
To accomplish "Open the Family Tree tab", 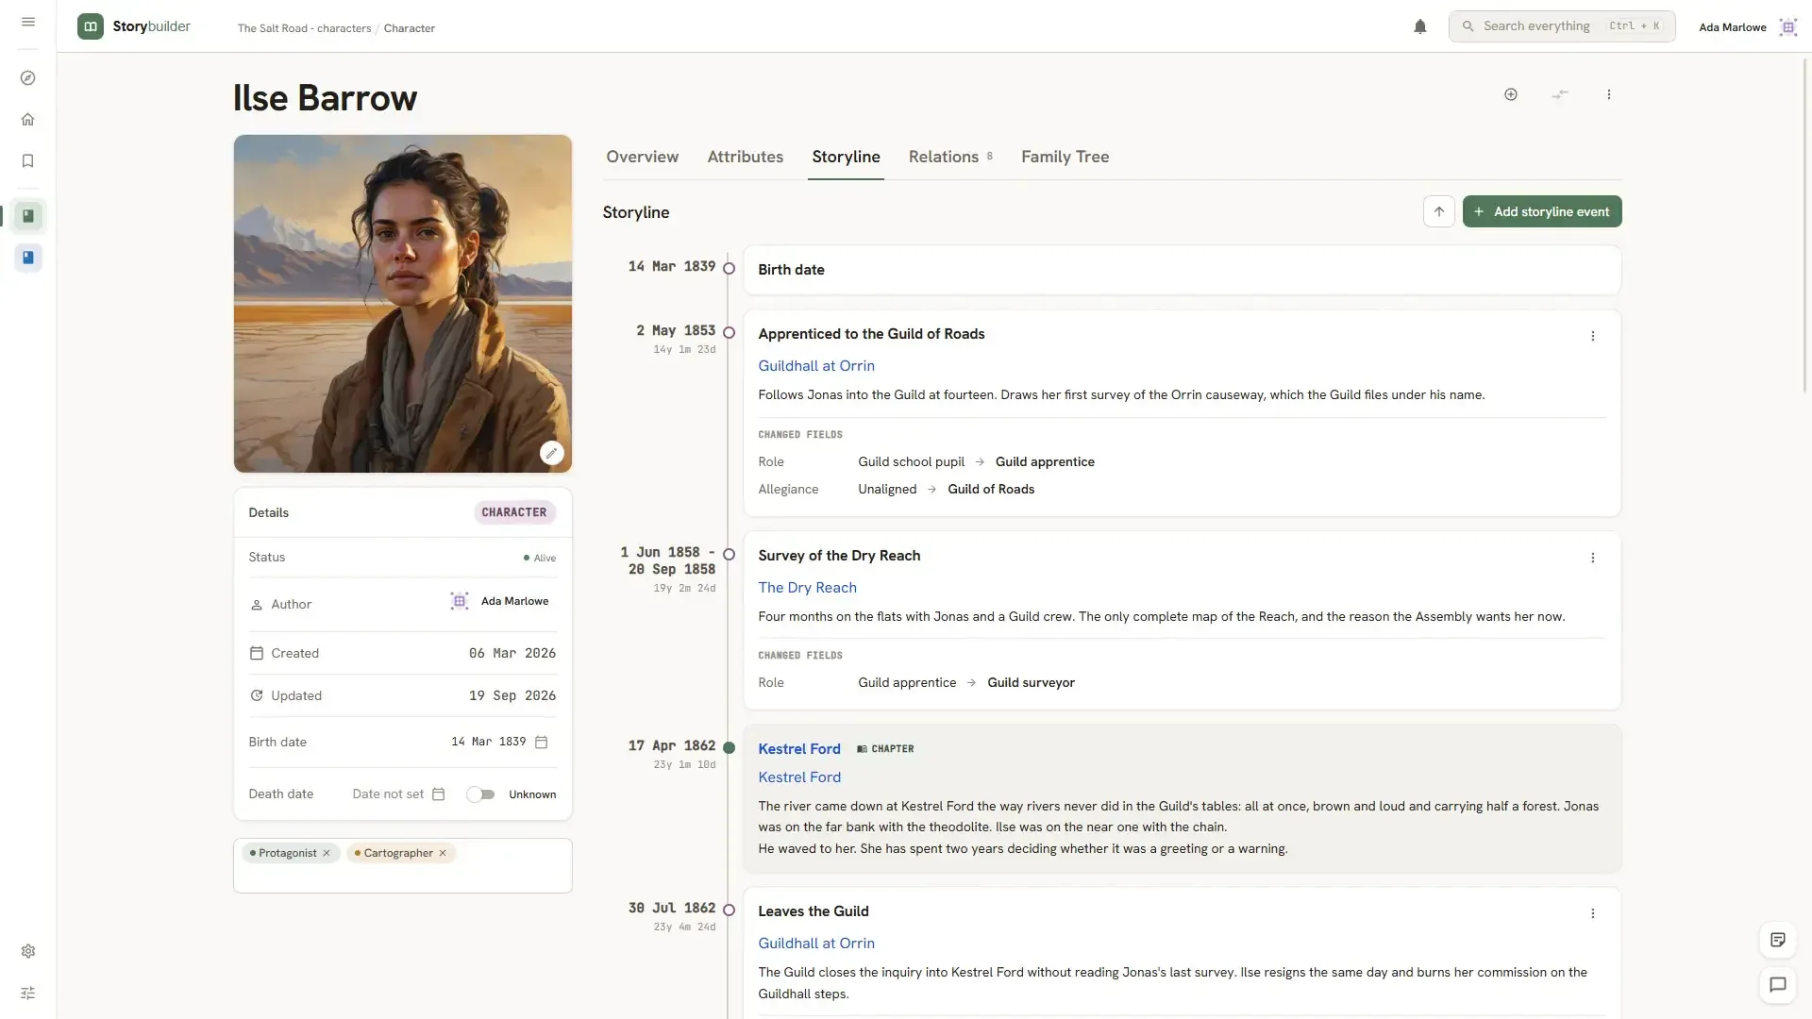I will 1065,157.
